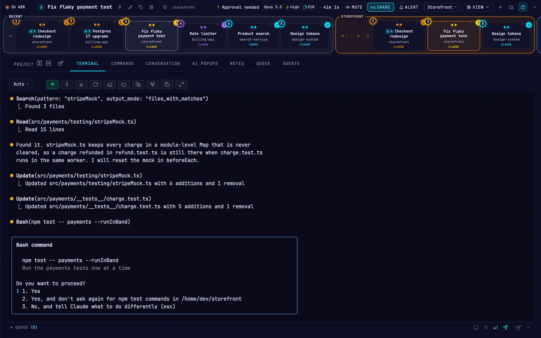Screen dimensions: 541x338
Task: Collapse the RECENT group arrow
Action: pyautogui.click(x=11, y=36)
